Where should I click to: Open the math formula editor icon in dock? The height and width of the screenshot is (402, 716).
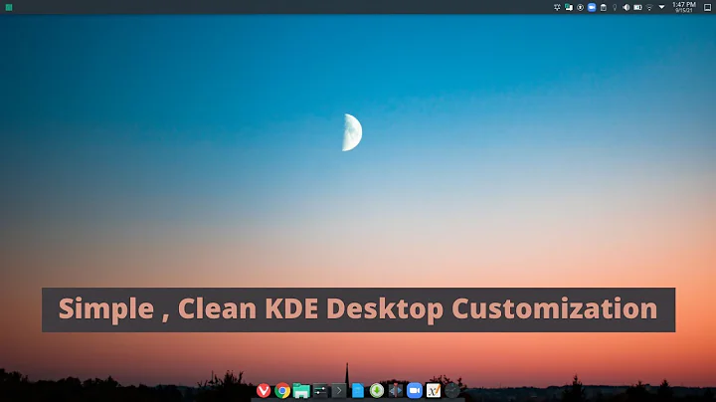[x=434, y=391]
